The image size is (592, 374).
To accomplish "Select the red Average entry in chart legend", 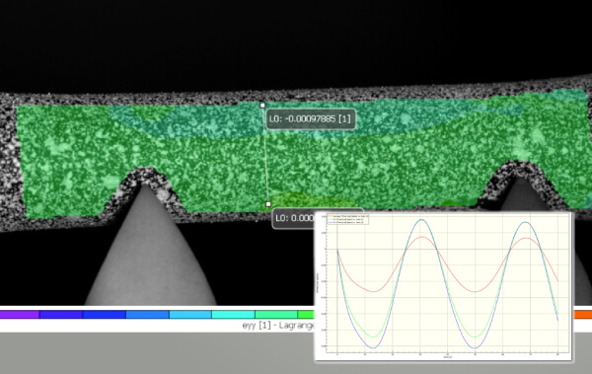I will pos(346,216).
